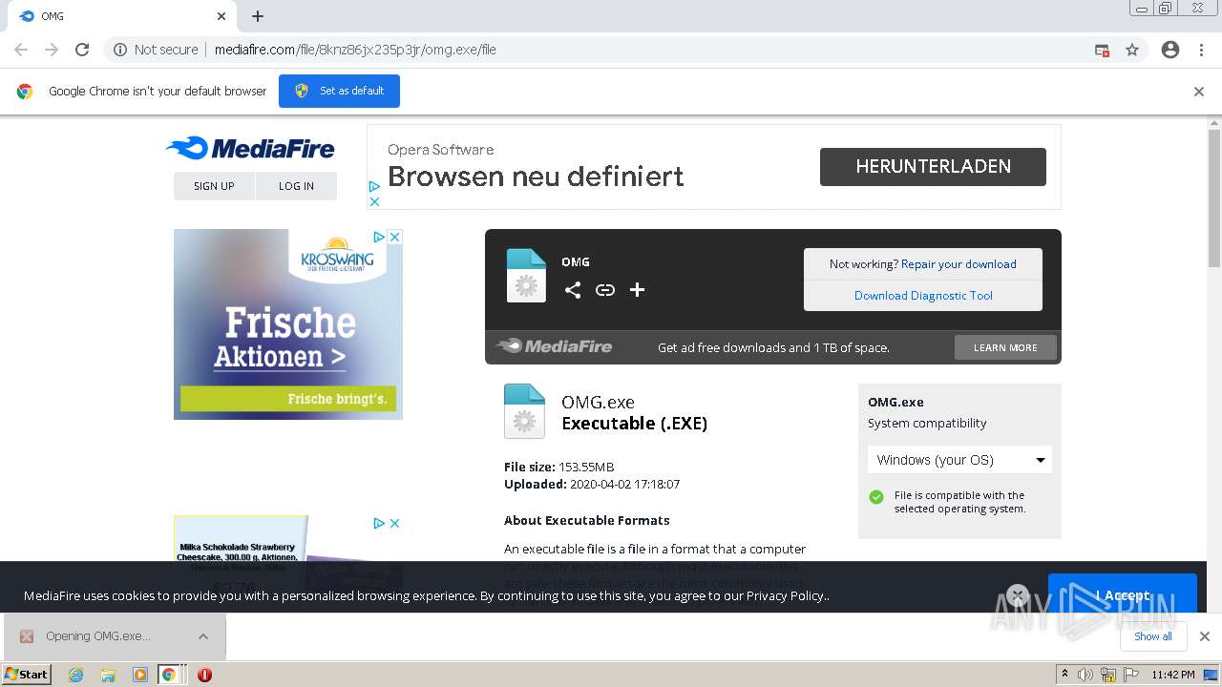1222x687 pixels.
Task: Open site info 'Not secure' icon
Action: 120,50
